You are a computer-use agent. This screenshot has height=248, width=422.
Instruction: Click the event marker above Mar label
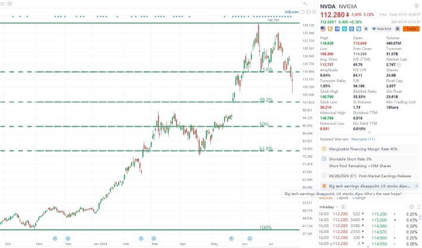click(154, 238)
